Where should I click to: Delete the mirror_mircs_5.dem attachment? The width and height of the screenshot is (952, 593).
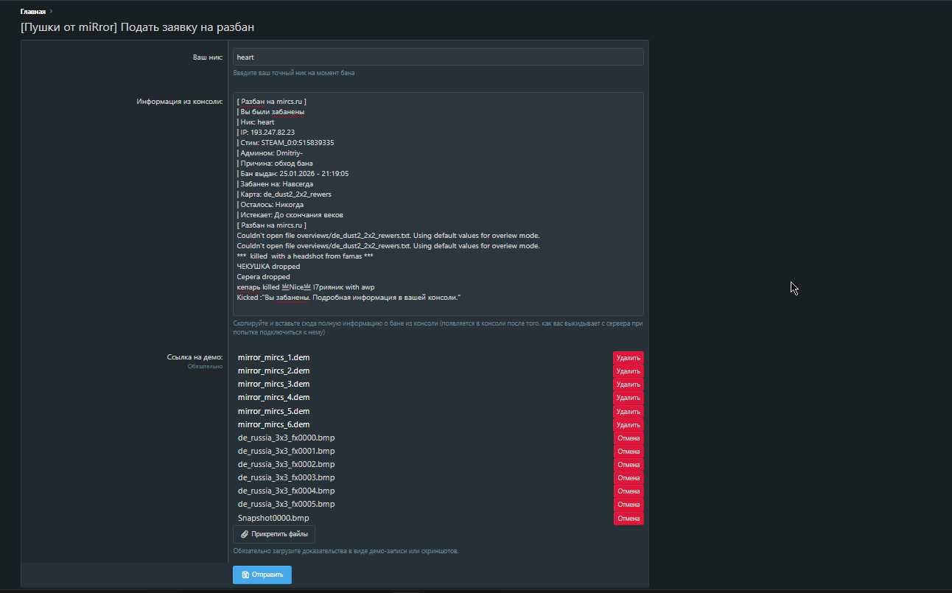pyautogui.click(x=628, y=411)
